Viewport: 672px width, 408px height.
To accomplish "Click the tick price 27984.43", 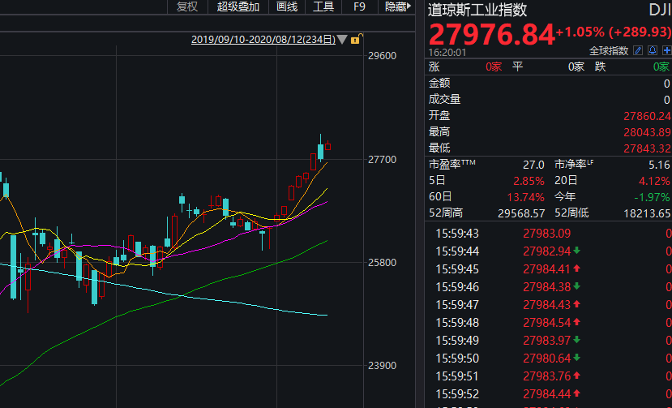I will [547, 305].
